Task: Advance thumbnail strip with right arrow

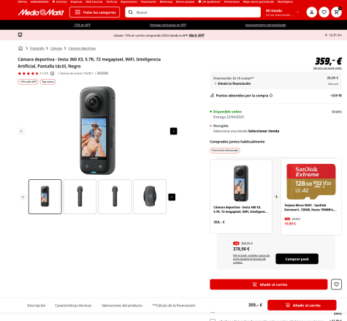Action: tap(172, 197)
